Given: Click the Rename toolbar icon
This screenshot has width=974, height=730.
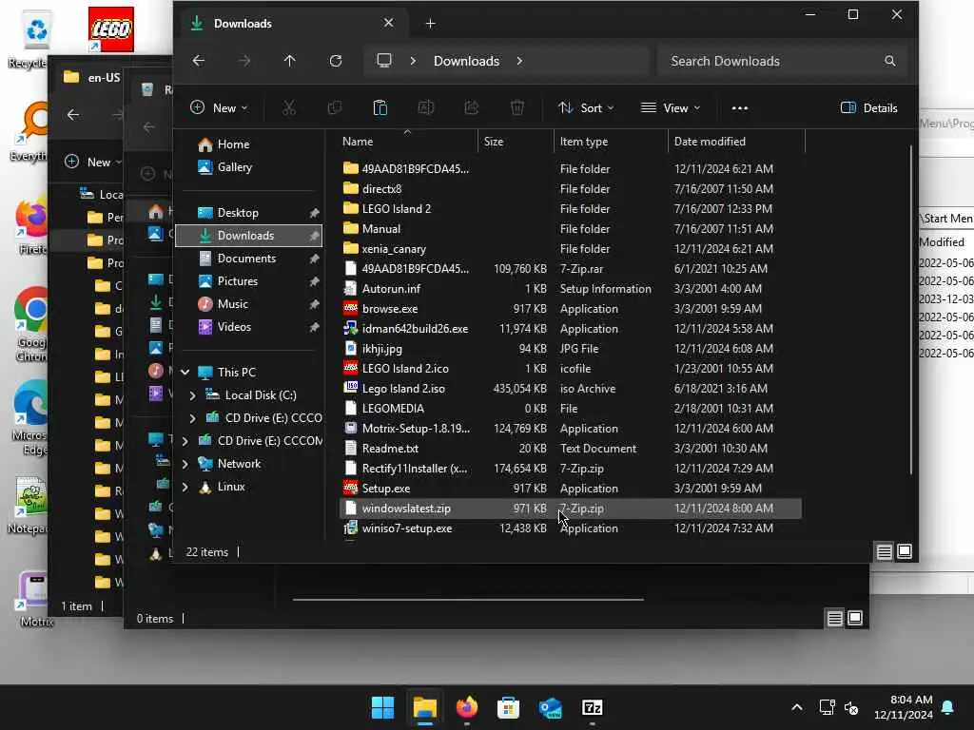Looking at the screenshot, I should click(x=425, y=108).
